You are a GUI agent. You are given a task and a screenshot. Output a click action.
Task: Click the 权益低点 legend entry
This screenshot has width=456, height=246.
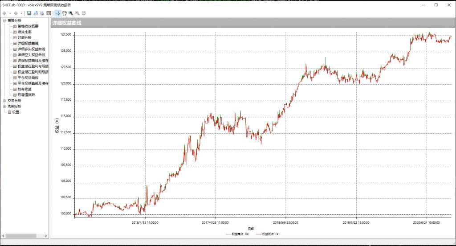tap(268, 234)
